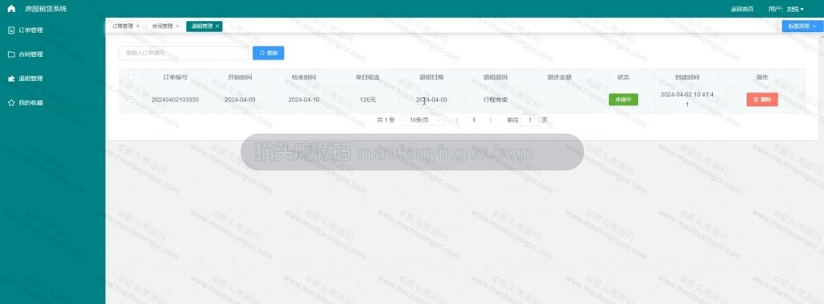Click order number 20240402103935
Screen dimensions: 824x304
(x=175, y=99)
